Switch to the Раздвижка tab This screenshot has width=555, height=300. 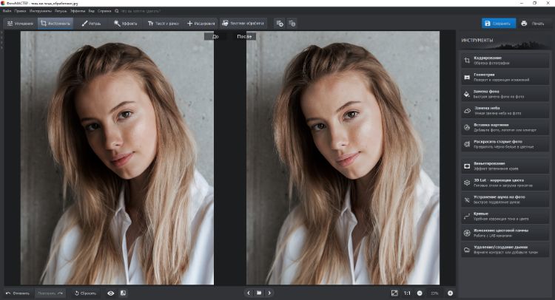[x=201, y=24]
